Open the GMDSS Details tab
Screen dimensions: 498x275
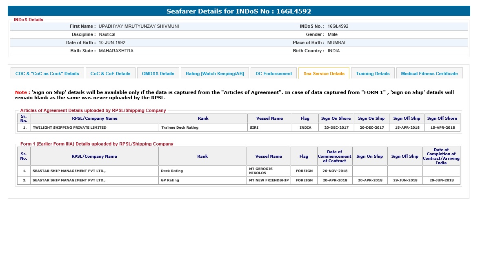[x=158, y=74]
